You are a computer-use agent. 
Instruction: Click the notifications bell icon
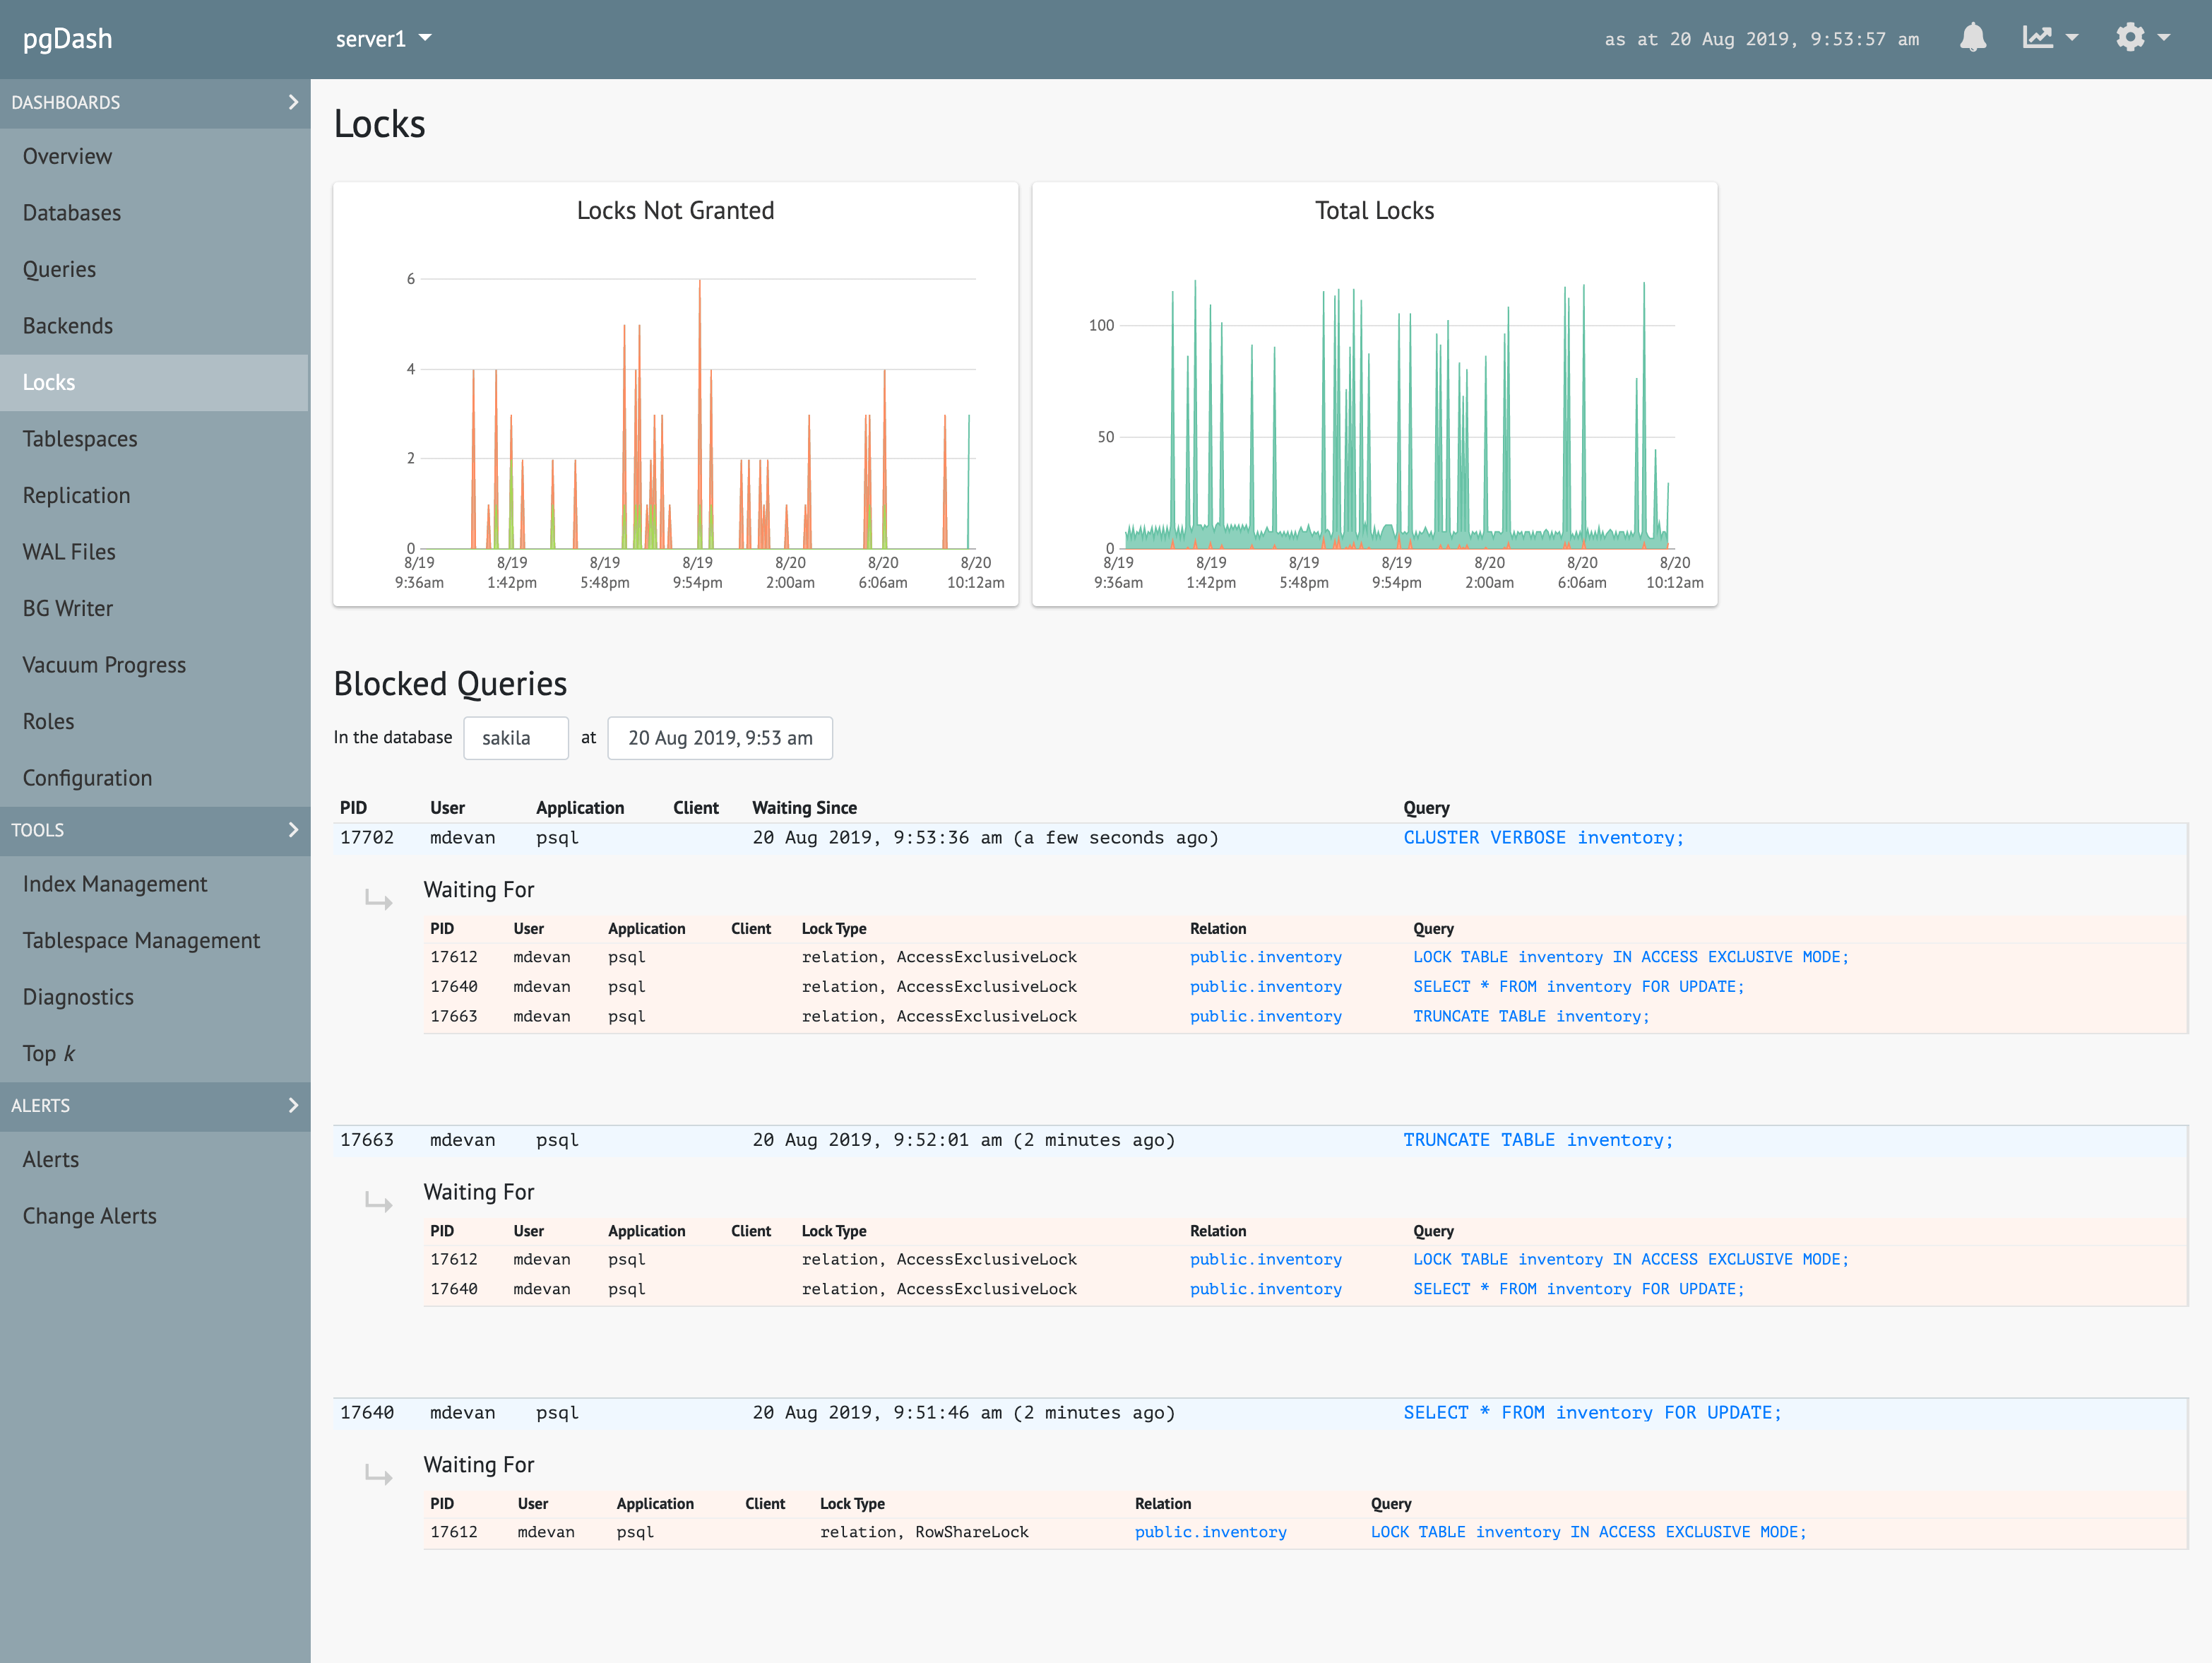[1972, 38]
